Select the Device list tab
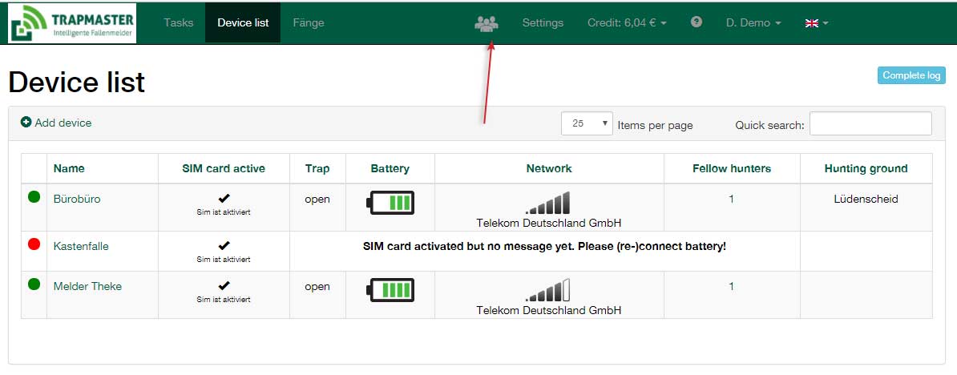Viewport: 957px width, 375px height. click(x=243, y=22)
